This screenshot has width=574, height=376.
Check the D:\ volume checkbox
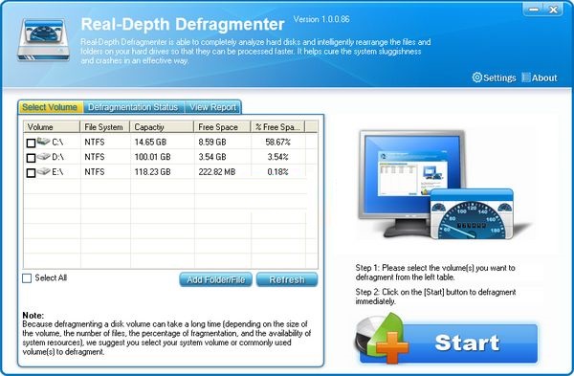pos(32,158)
